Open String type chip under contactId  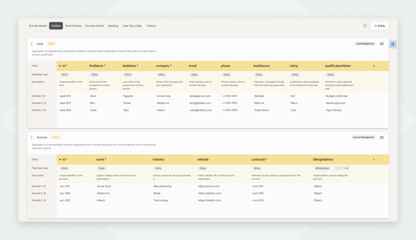click(257, 168)
